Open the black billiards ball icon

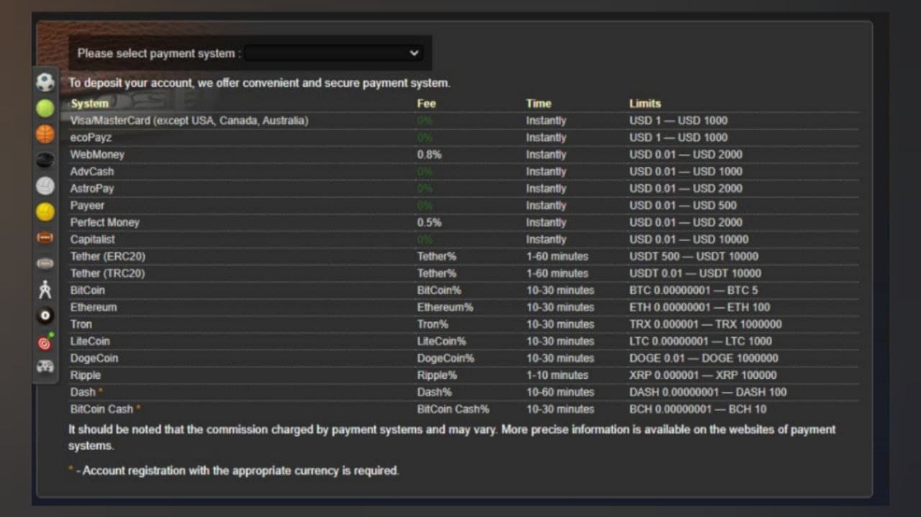click(x=45, y=316)
